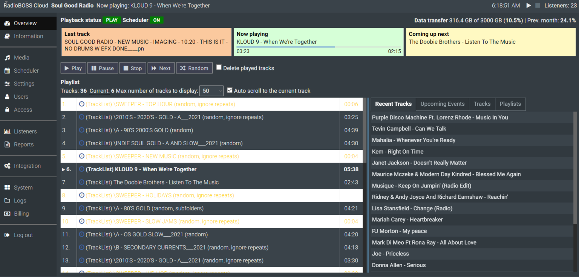Click the Users person icon

(8, 96)
